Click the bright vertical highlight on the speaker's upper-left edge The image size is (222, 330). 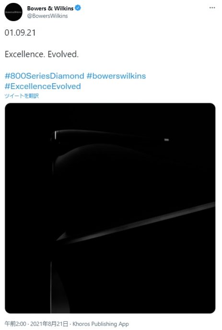[x=55, y=135]
